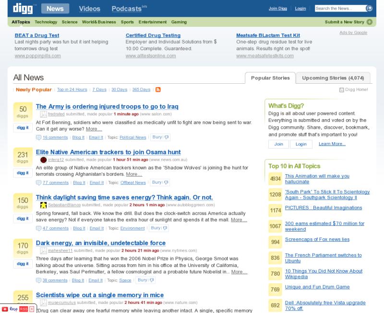Click Blog It under Osama hunt story

(x=79, y=183)
